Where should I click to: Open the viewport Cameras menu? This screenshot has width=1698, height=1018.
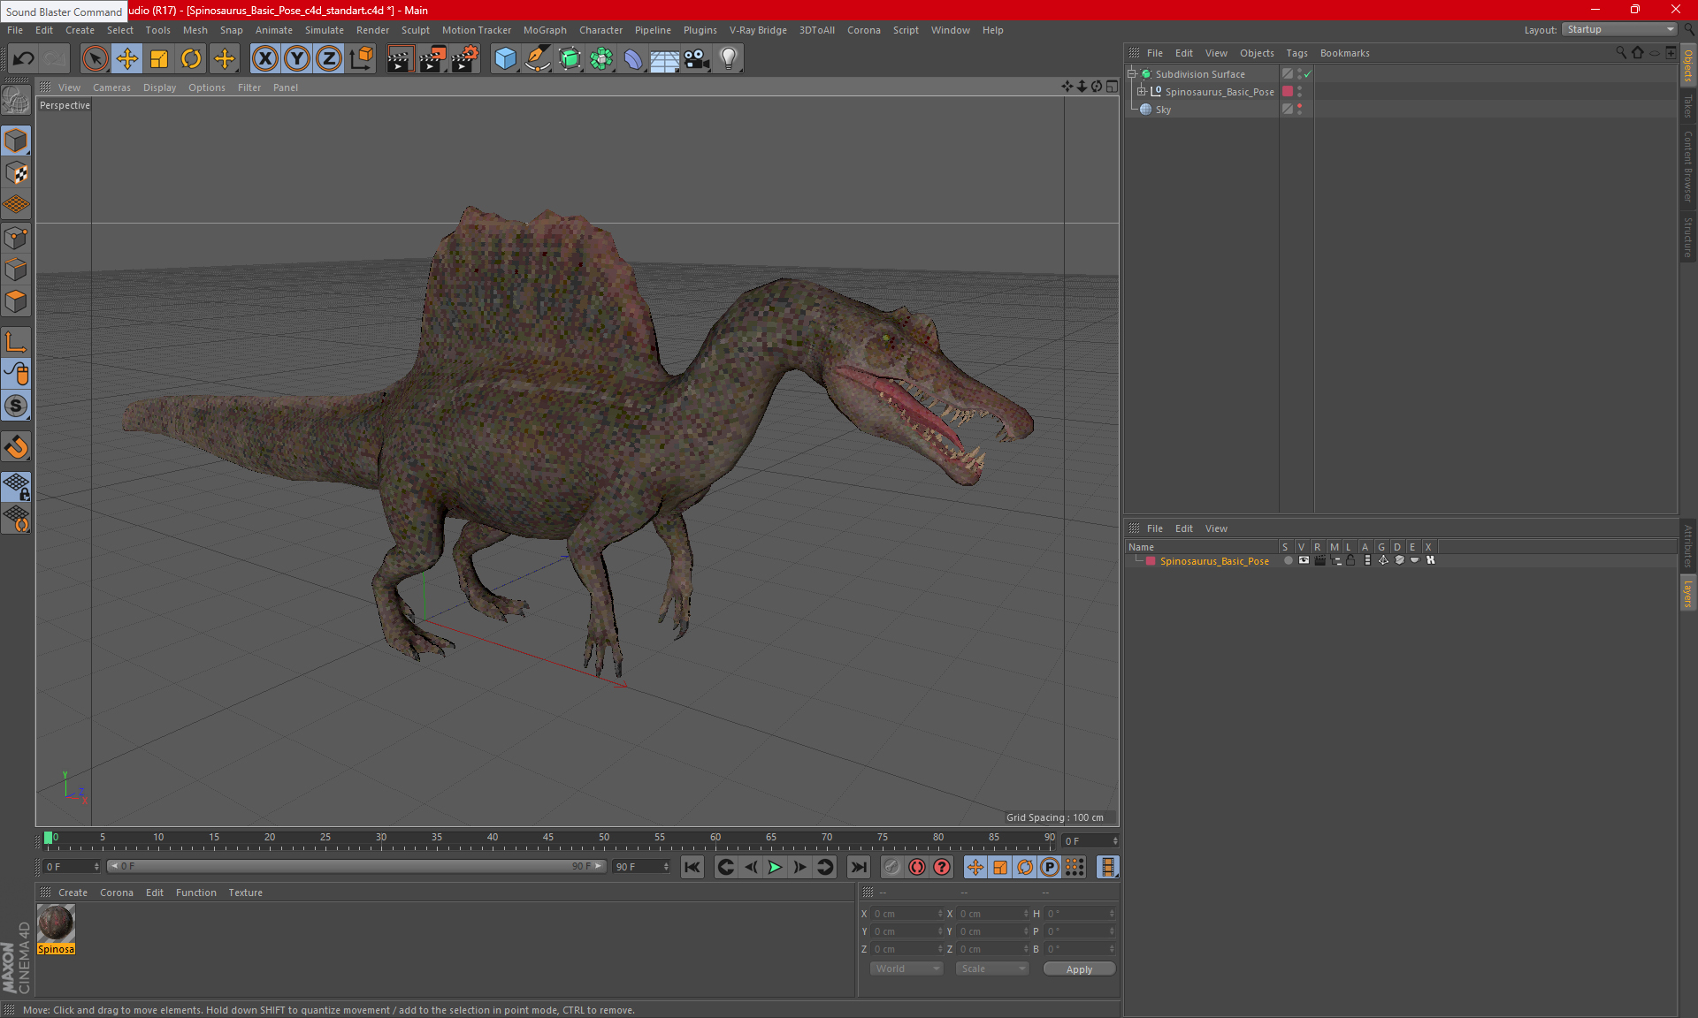[x=111, y=87]
